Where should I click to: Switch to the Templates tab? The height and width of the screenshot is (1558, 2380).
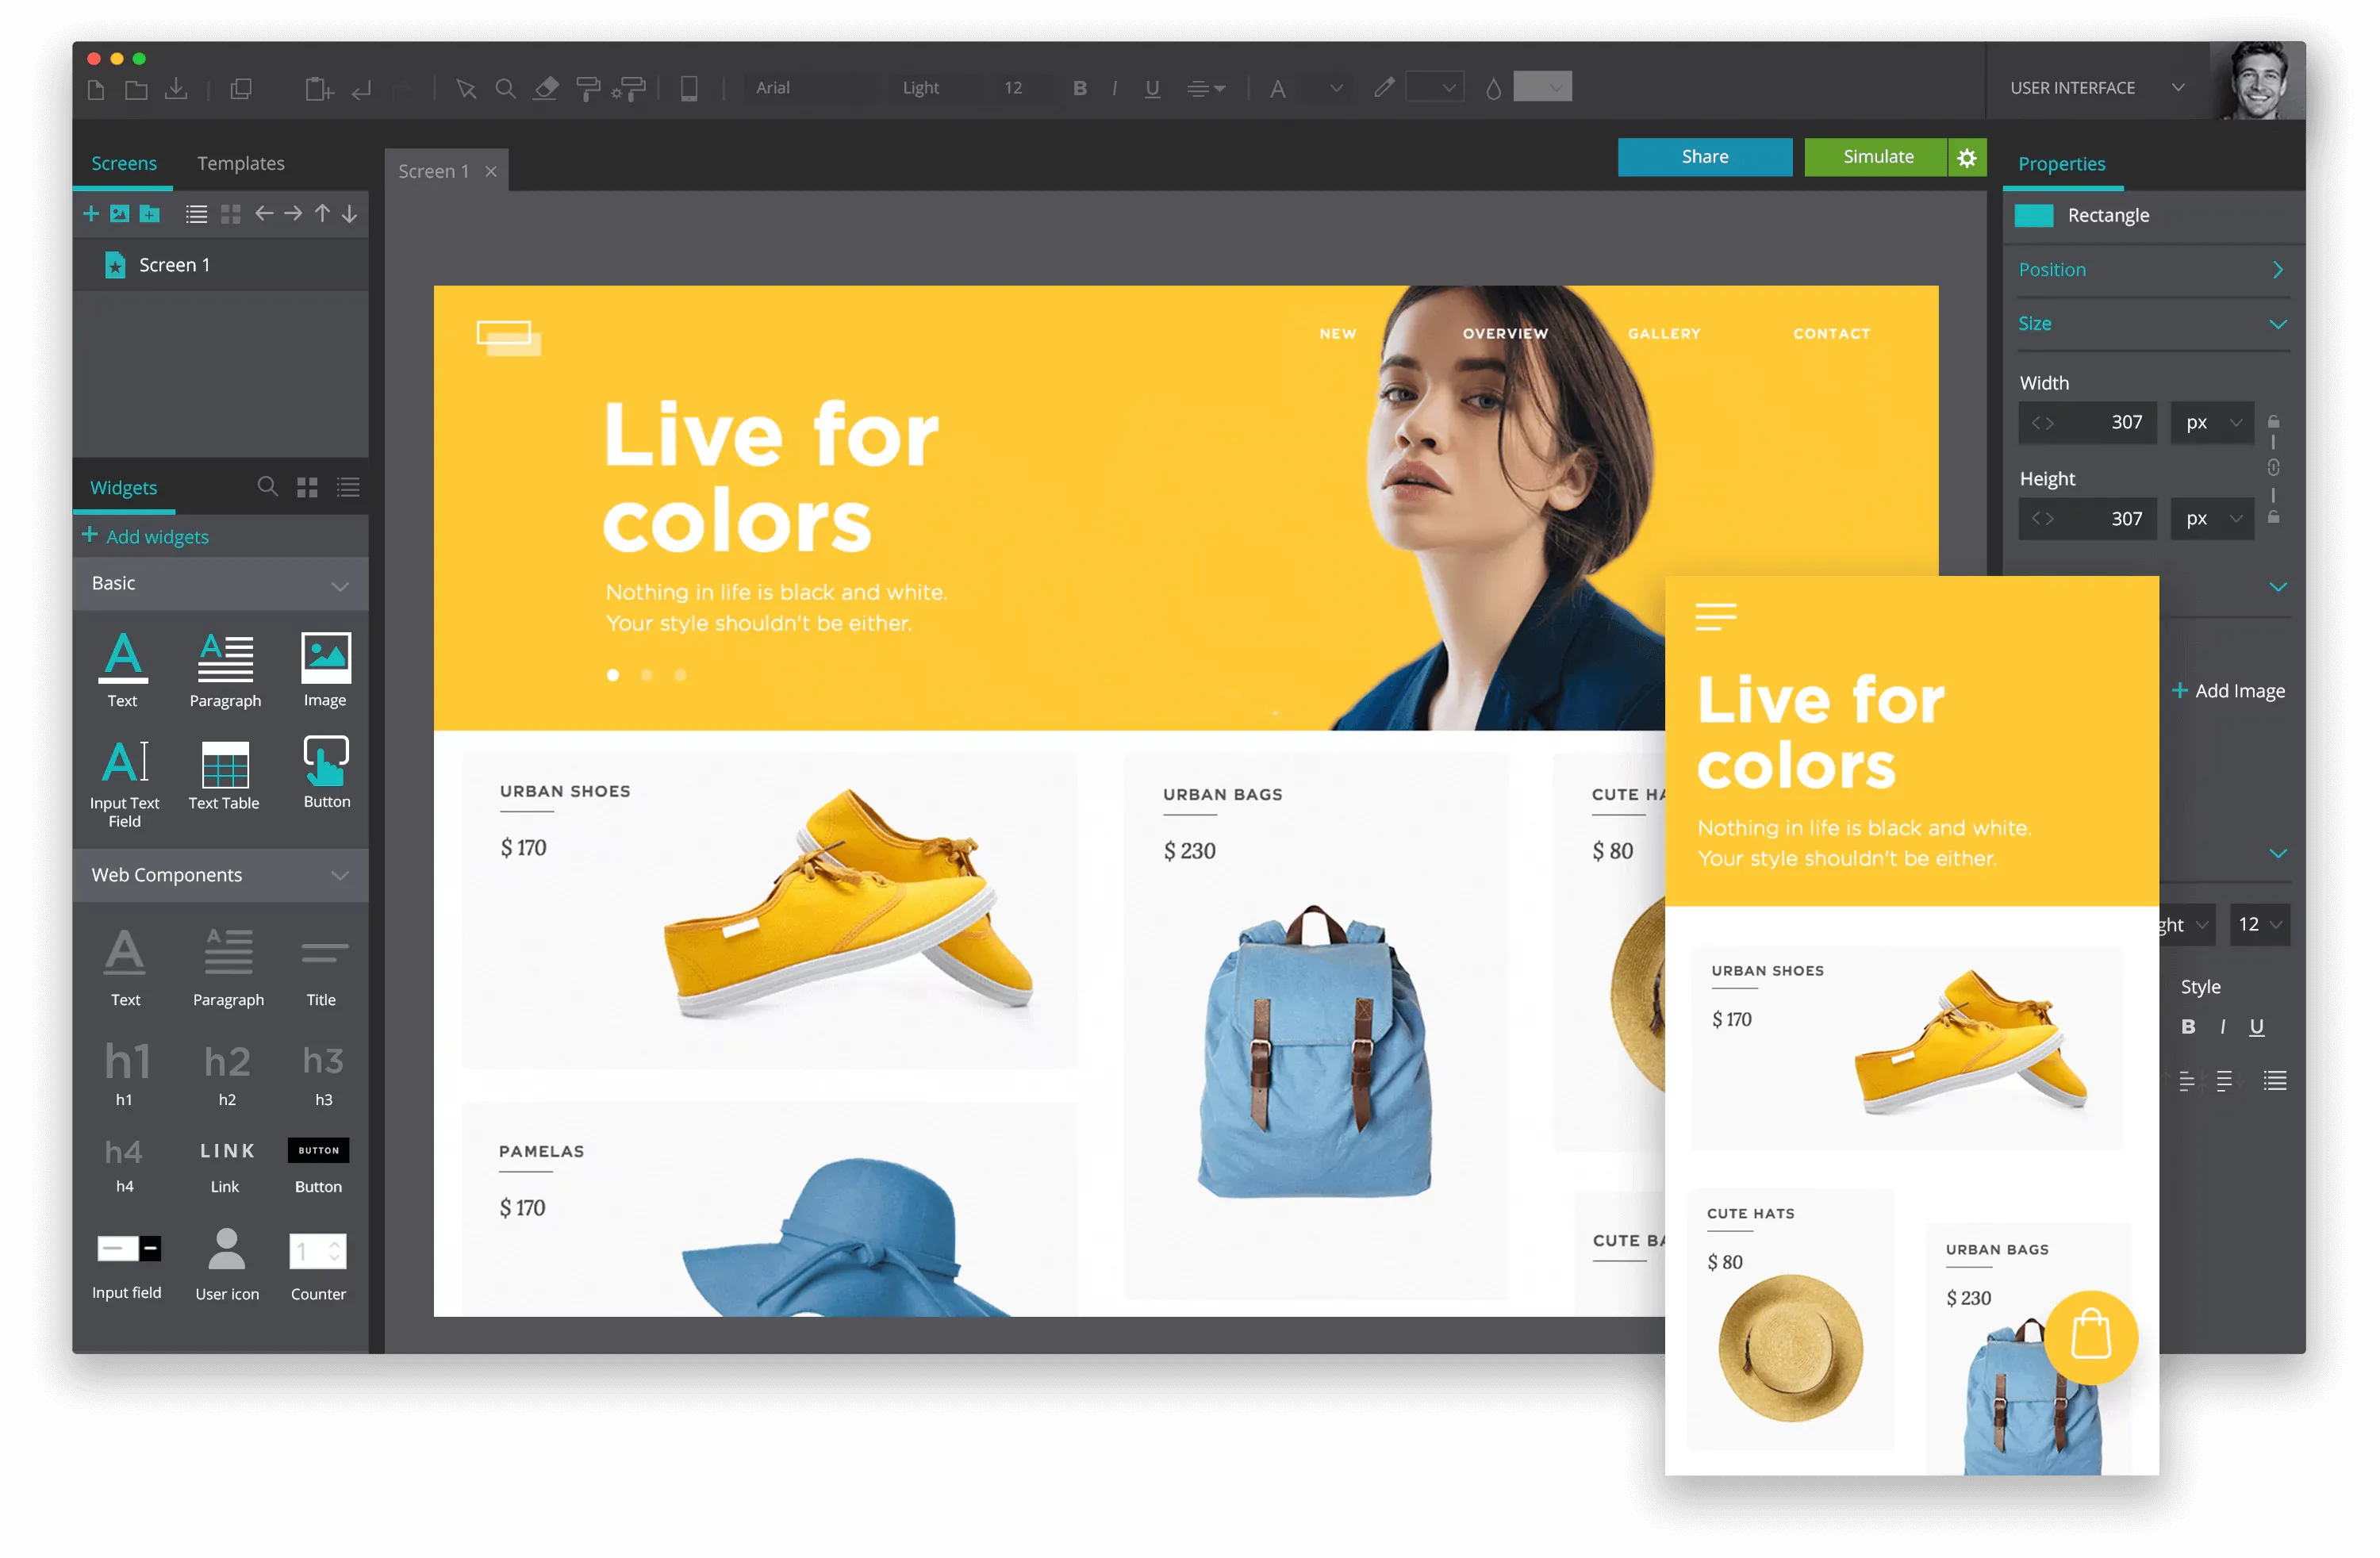[x=242, y=162]
